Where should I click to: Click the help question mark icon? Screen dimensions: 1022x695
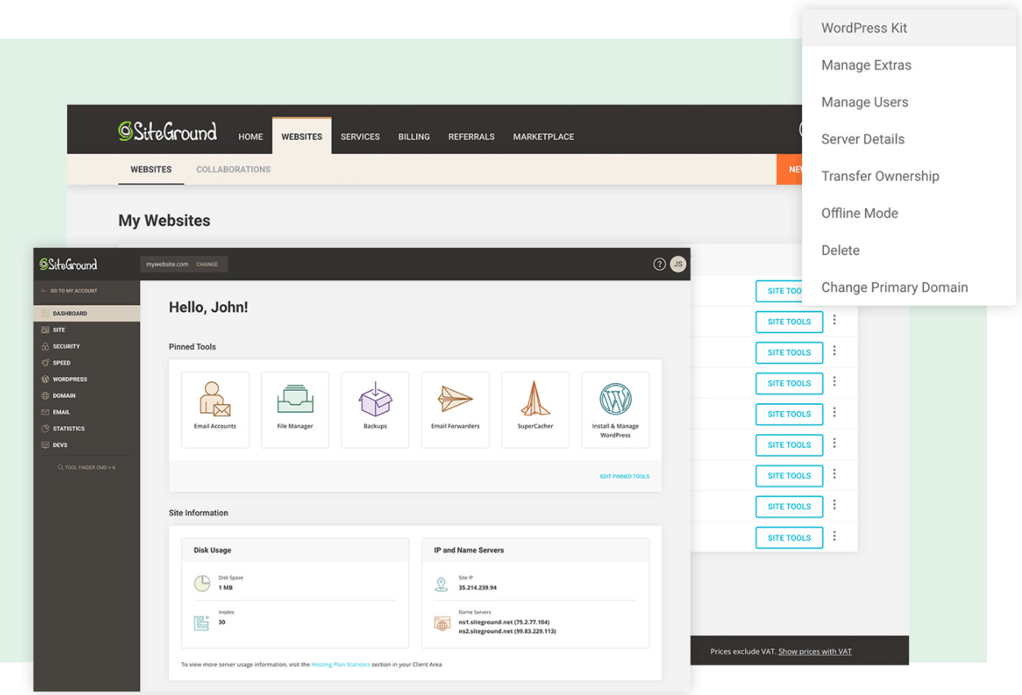[659, 264]
